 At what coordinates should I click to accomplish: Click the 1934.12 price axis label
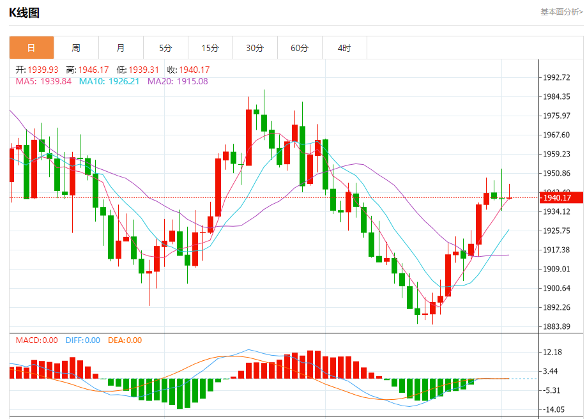(557, 211)
